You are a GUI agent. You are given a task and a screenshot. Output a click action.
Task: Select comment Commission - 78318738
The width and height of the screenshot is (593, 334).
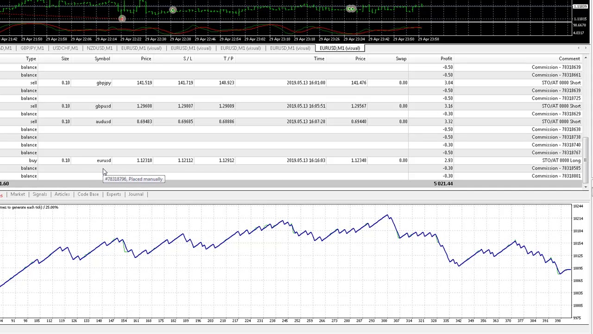coord(556,137)
